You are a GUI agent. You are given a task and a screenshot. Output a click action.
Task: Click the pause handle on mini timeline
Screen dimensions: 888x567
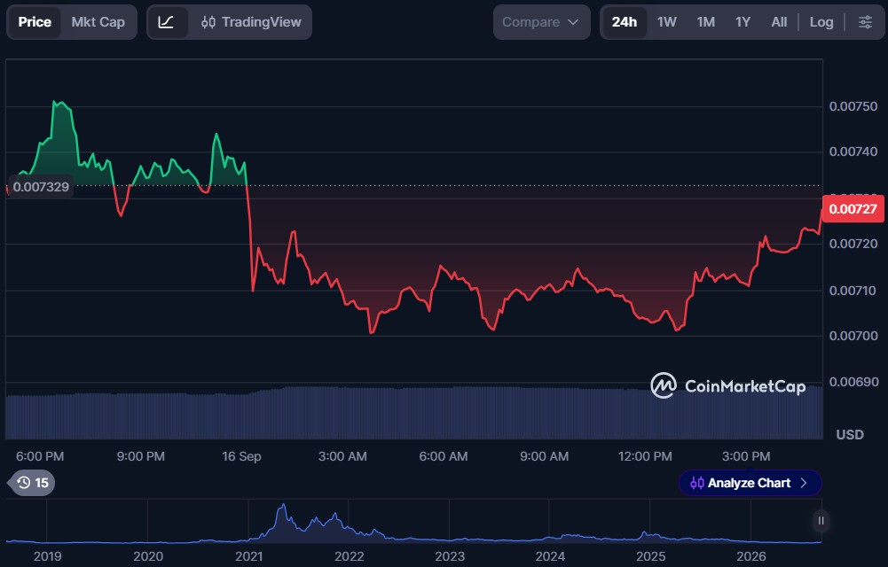pos(821,521)
